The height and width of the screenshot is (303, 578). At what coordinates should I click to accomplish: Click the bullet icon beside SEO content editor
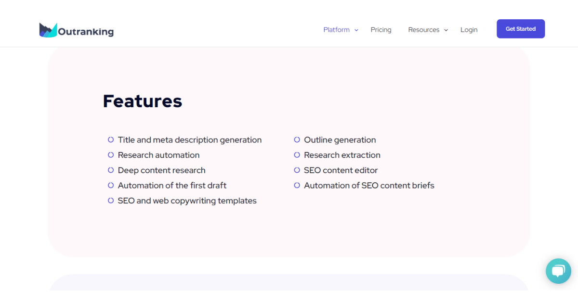point(297,170)
